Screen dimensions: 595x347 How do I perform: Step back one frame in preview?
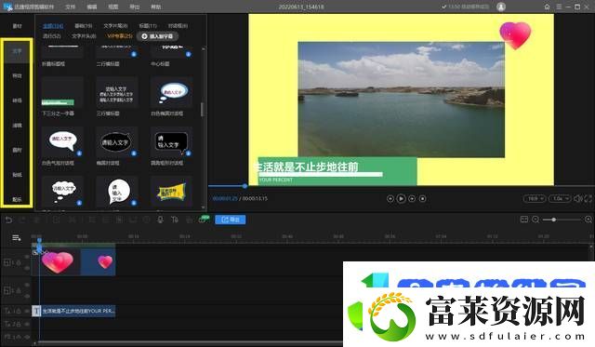(x=390, y=198)
